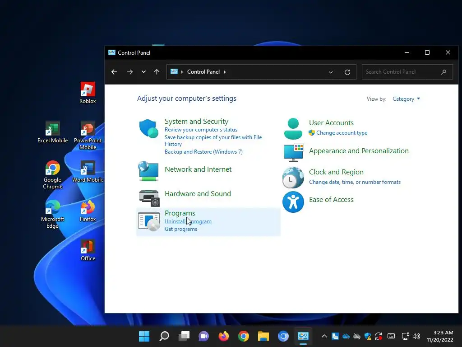The image size is (462, 347).
Task: Open the View by Category dropdown
Action: coord(406,99)
